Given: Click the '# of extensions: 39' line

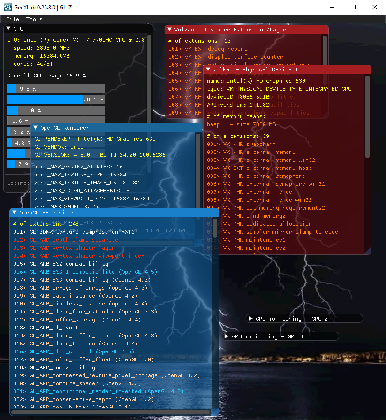Looking at the screenshot, I should coord(238,136).
